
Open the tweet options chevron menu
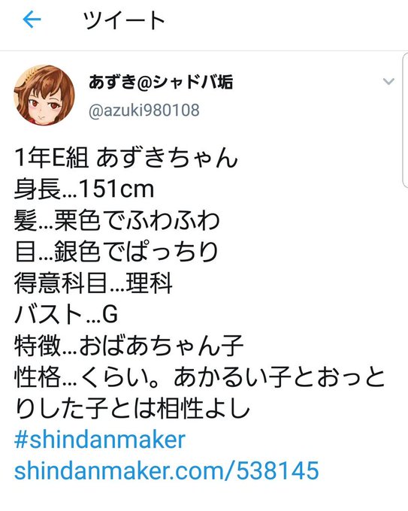pos(388,81)
